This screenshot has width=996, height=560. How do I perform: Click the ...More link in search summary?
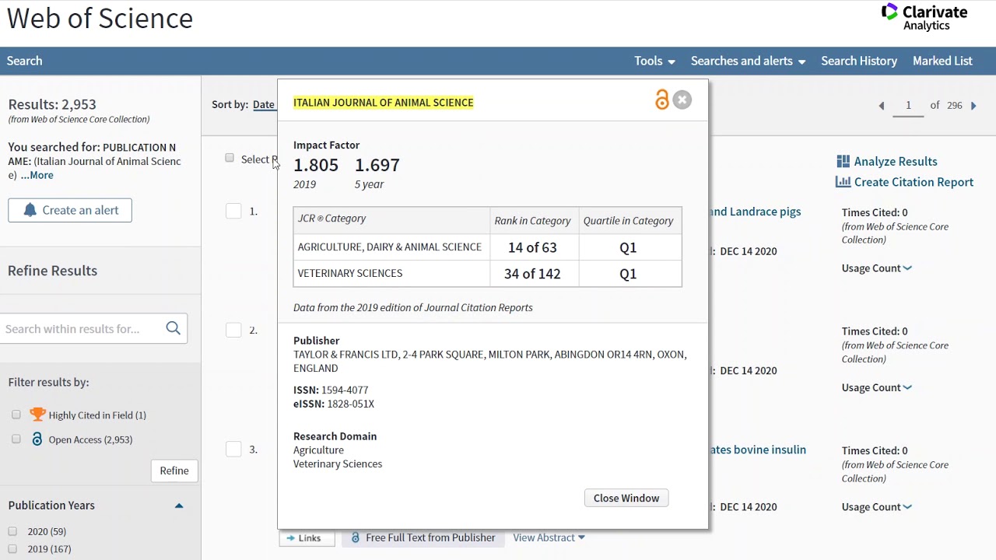tap(37, 175)
